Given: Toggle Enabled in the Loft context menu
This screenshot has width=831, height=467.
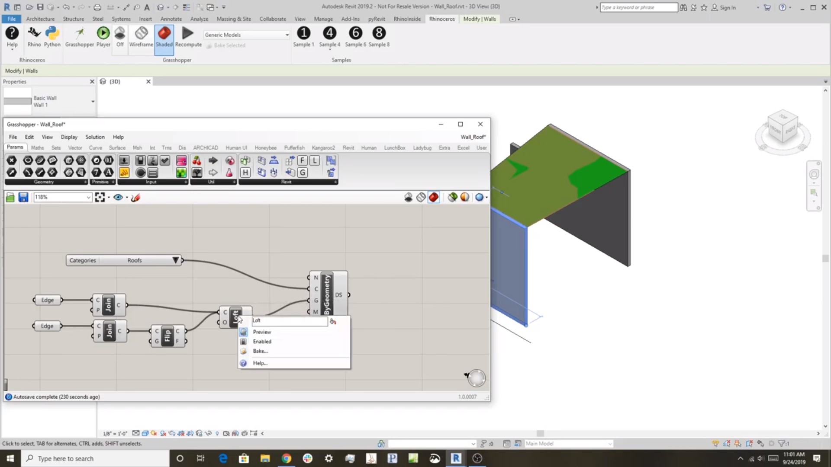Looking at the screenshot, I should coord(294,342).
